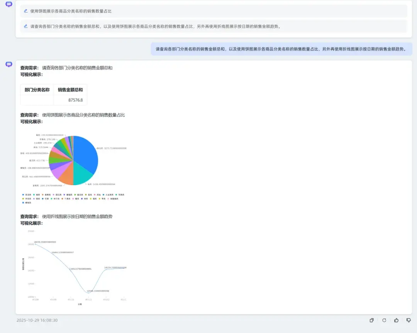Screen dimensions: 417x333
Task: Click the suggested question about pie chart sales
Action: (71, 11)
